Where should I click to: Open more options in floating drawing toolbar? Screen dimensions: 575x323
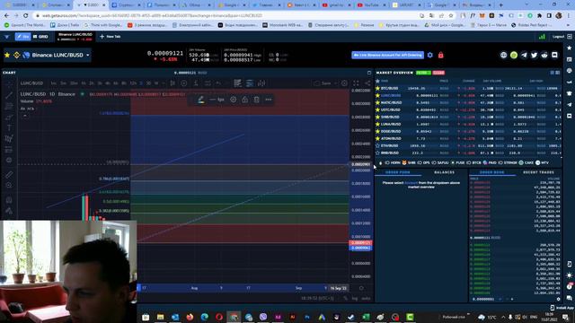click(x=269, y=100)
